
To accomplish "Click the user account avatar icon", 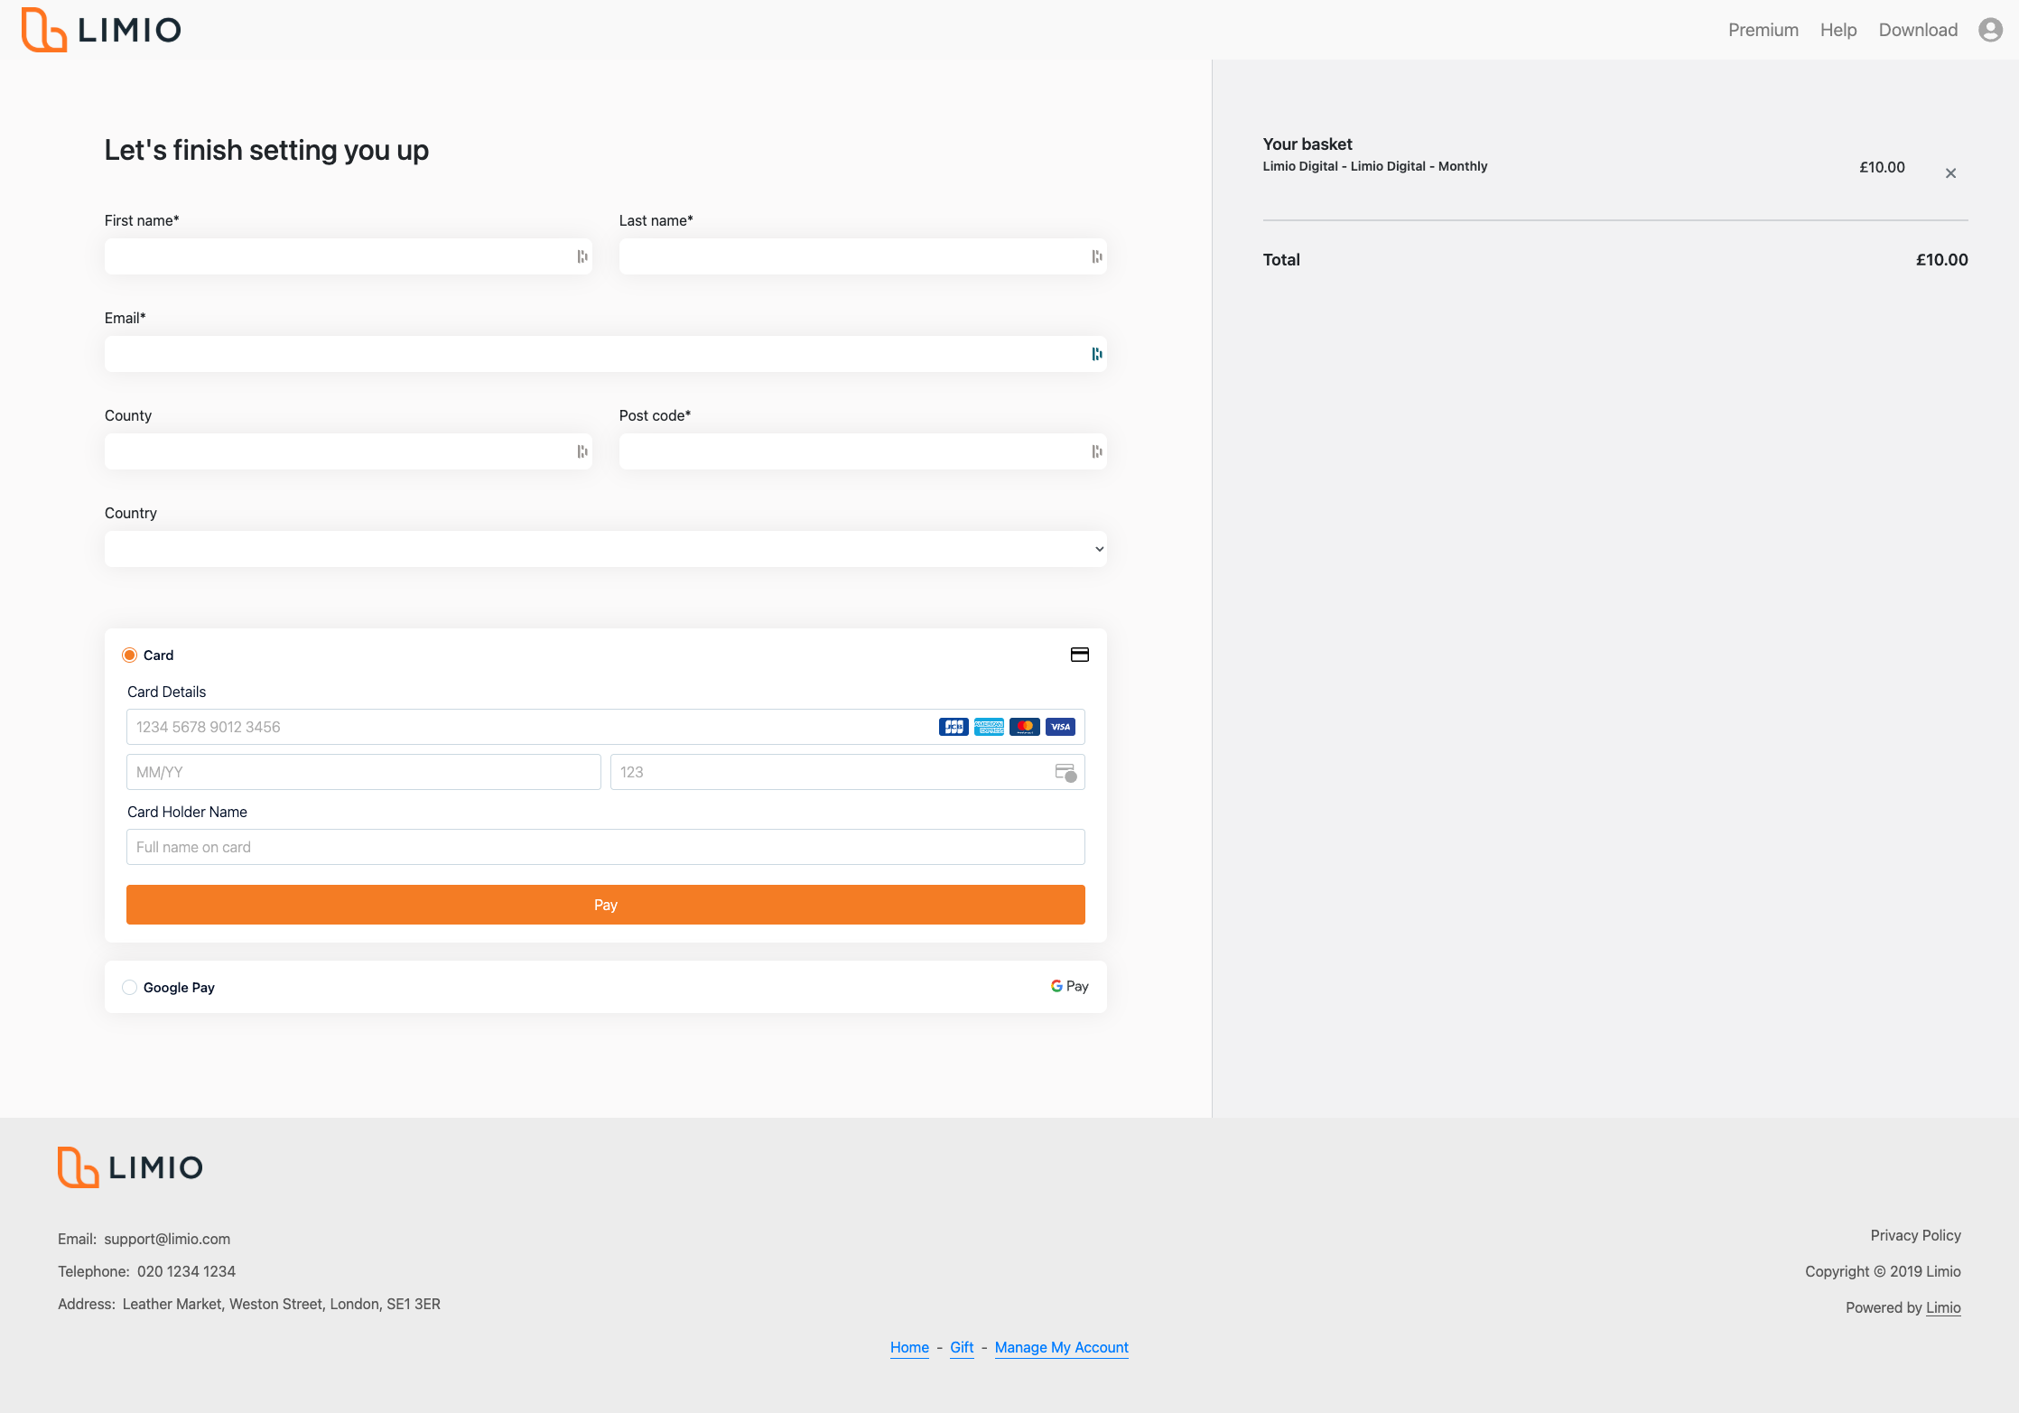I will coord(1990,30).
